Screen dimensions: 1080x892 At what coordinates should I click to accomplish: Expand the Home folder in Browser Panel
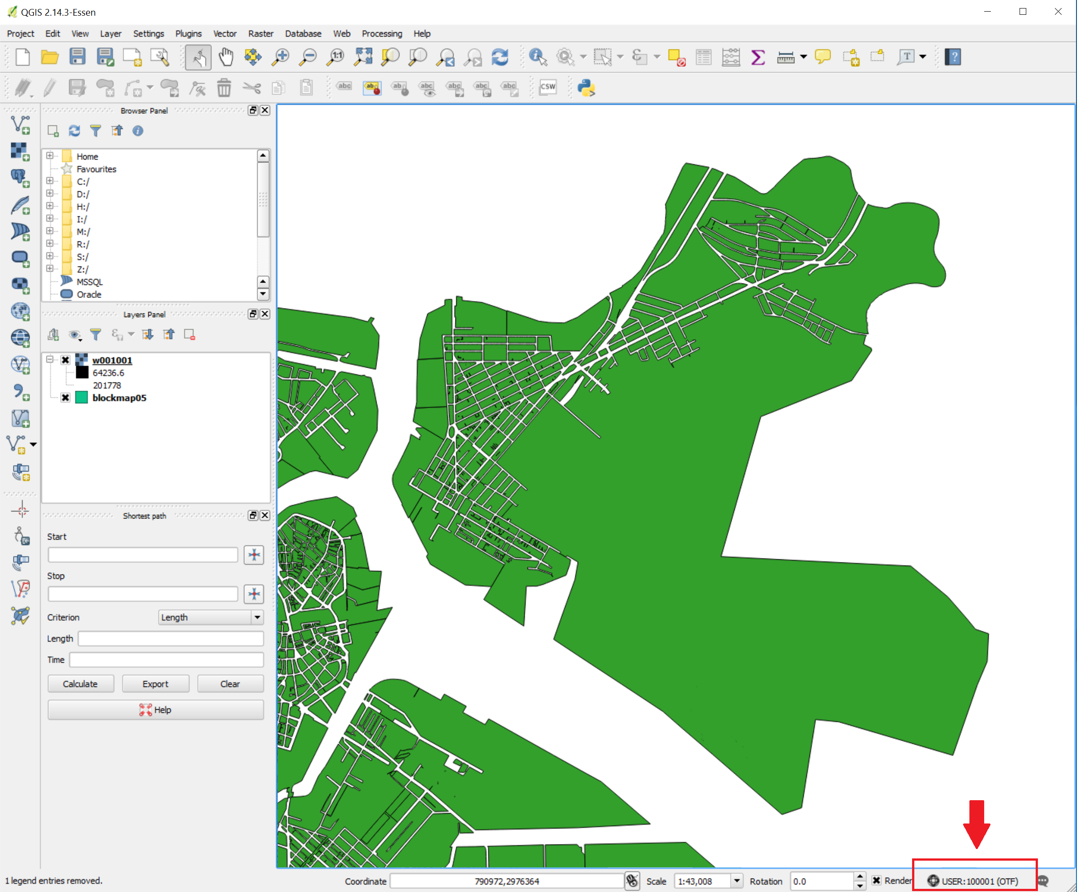pos(50,156)
